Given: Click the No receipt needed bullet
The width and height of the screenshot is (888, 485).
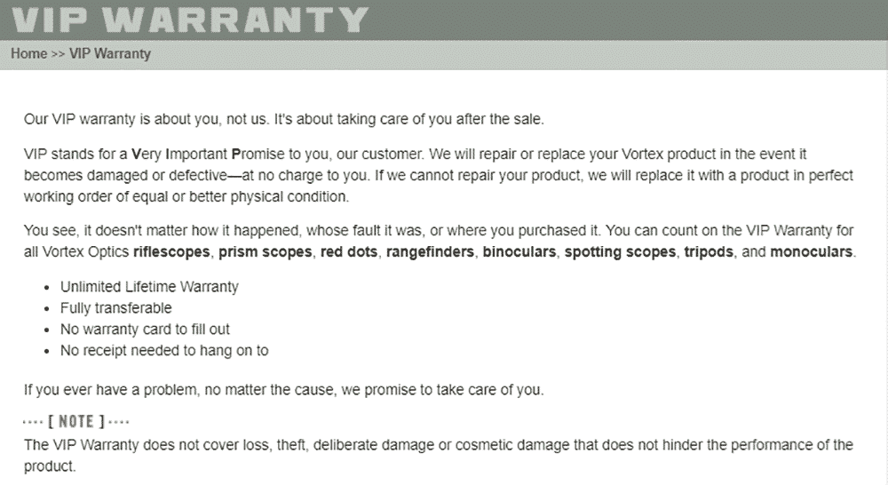Looking at the screenshot, I should pos(164,351).
